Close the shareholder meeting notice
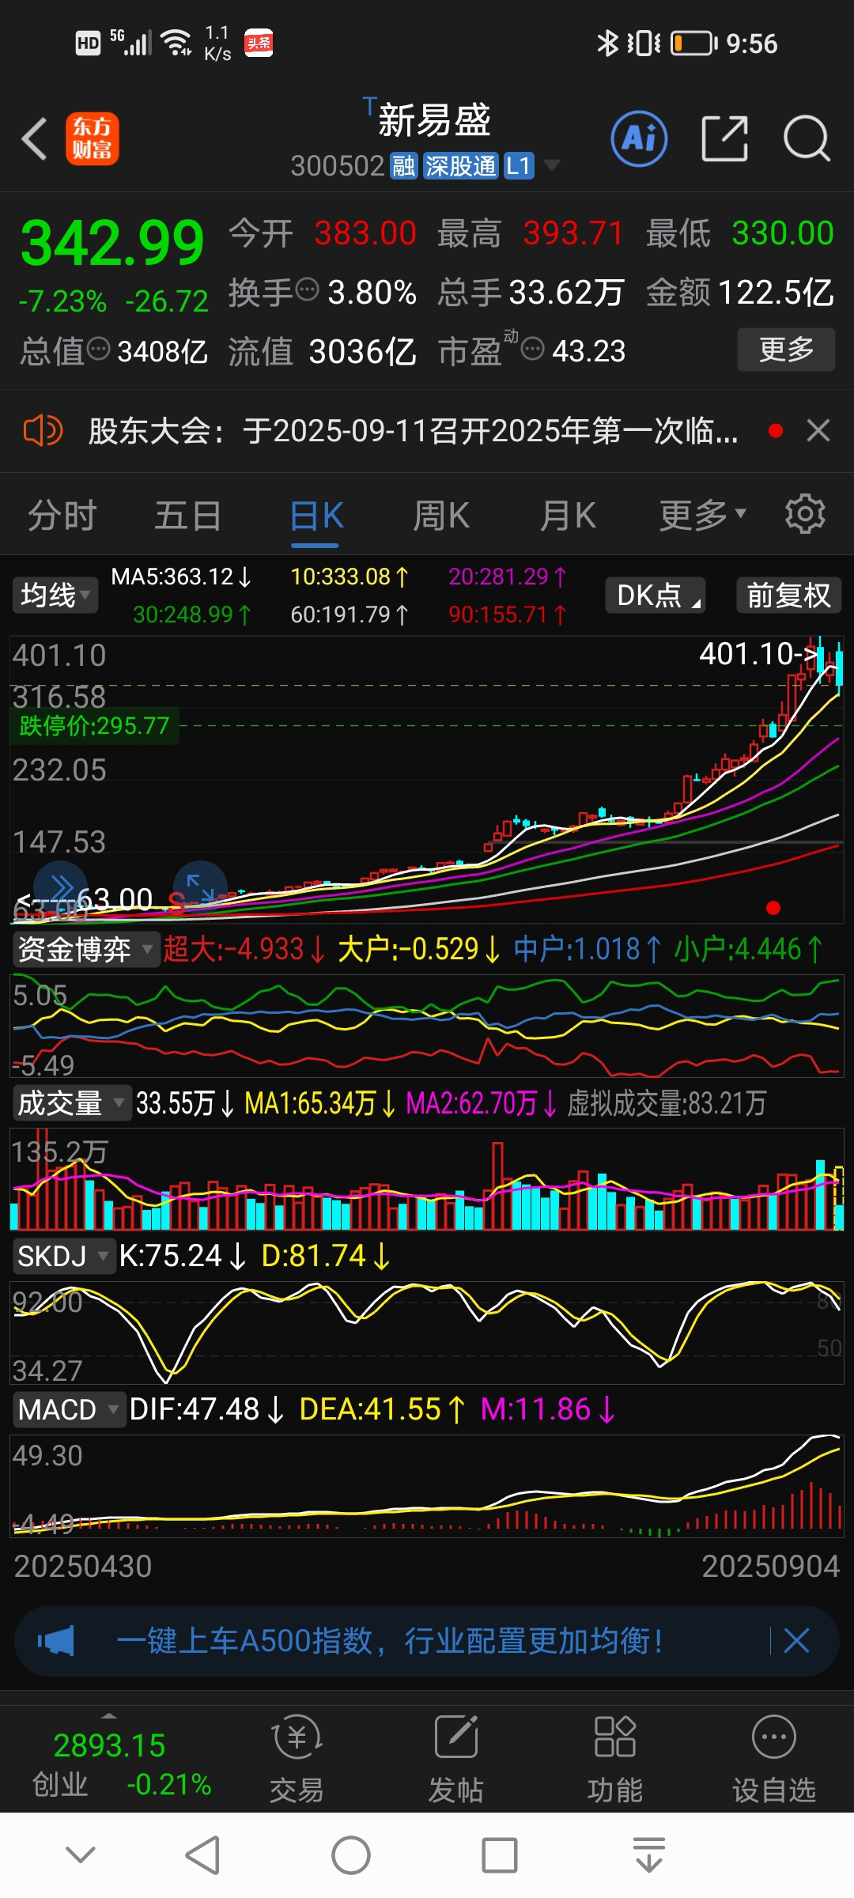 818,431
